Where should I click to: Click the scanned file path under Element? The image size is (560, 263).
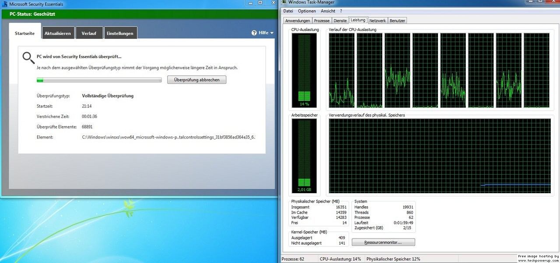(168, 137)
